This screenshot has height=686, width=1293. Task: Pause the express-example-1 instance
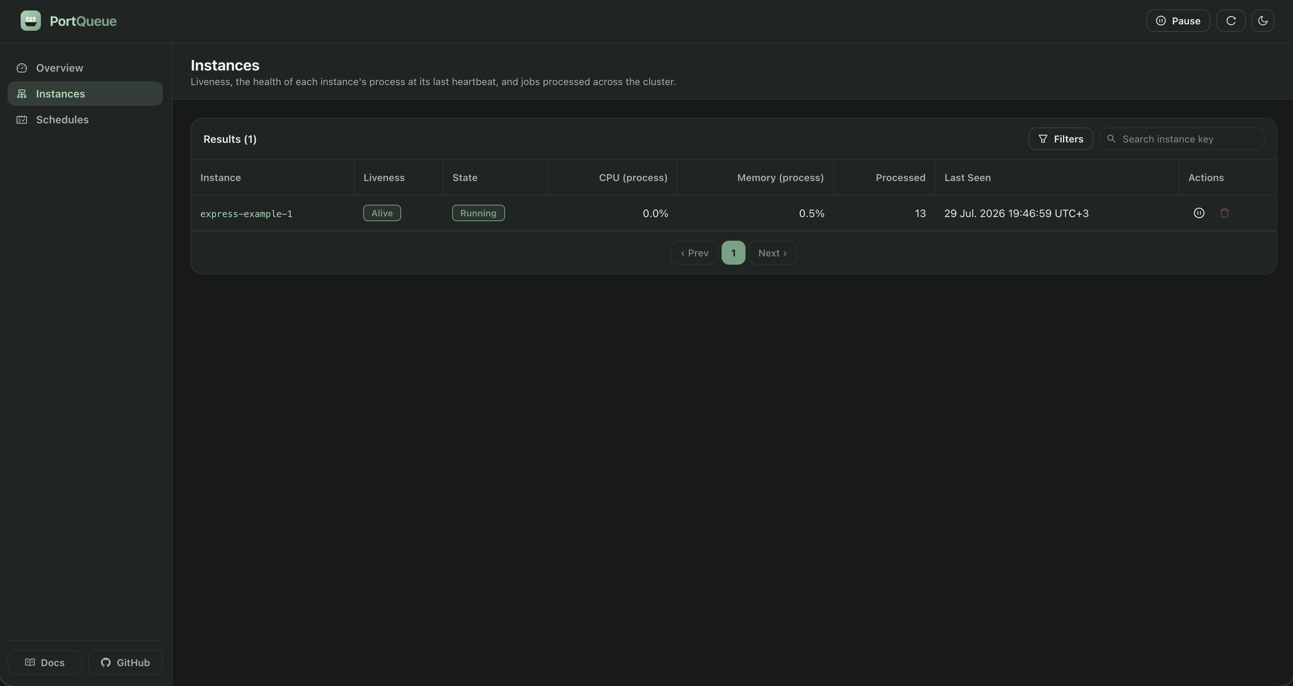click(1199, 213)
